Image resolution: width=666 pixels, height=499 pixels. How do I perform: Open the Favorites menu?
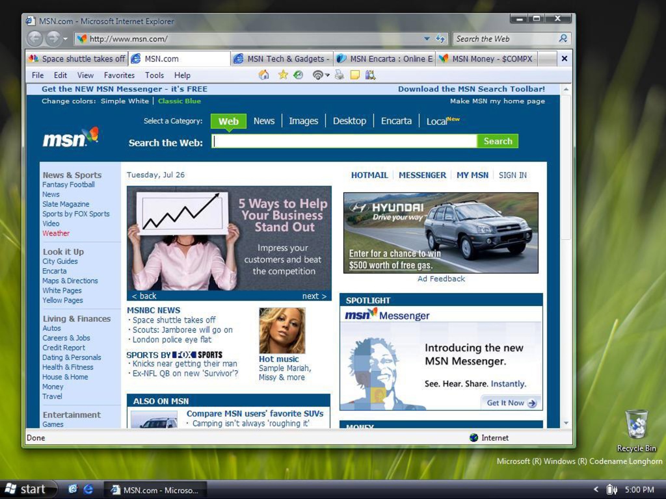(120, 75)
